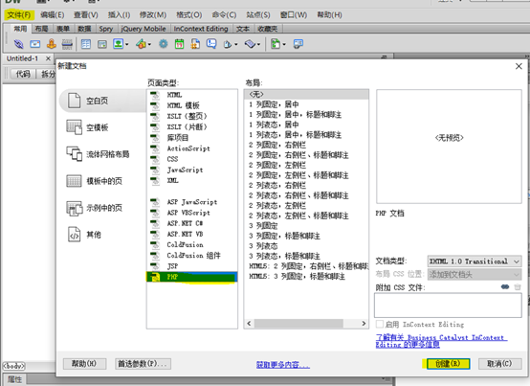530x386 pixels.
Task: Click the Tag Chooser icon
Action: pos(298,44)
